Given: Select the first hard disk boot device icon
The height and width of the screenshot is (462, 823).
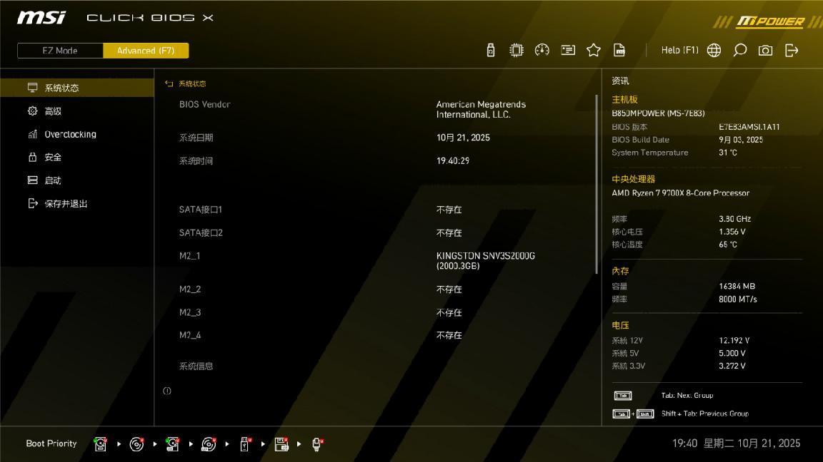Looking at the screenshot, I should 100,444.
